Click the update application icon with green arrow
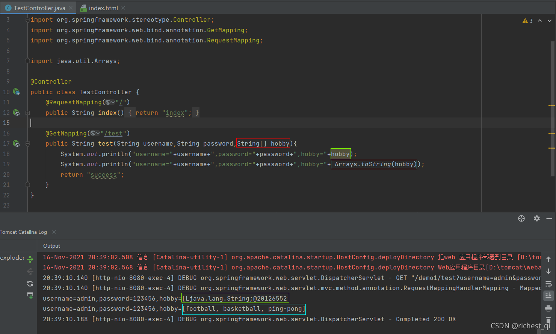 [30, 296]
